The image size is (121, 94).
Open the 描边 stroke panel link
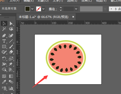53,9
